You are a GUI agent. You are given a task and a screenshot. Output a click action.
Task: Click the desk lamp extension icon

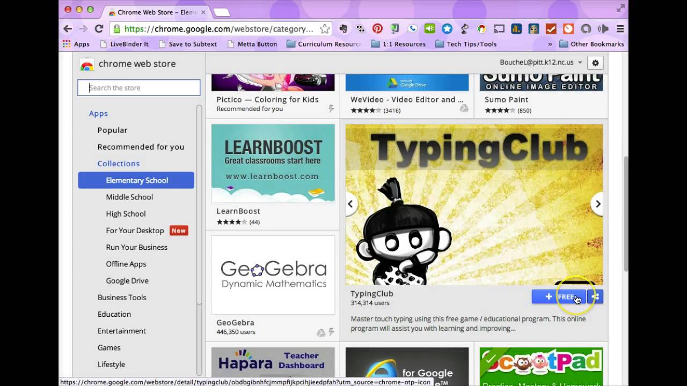(x=464, y=29)
